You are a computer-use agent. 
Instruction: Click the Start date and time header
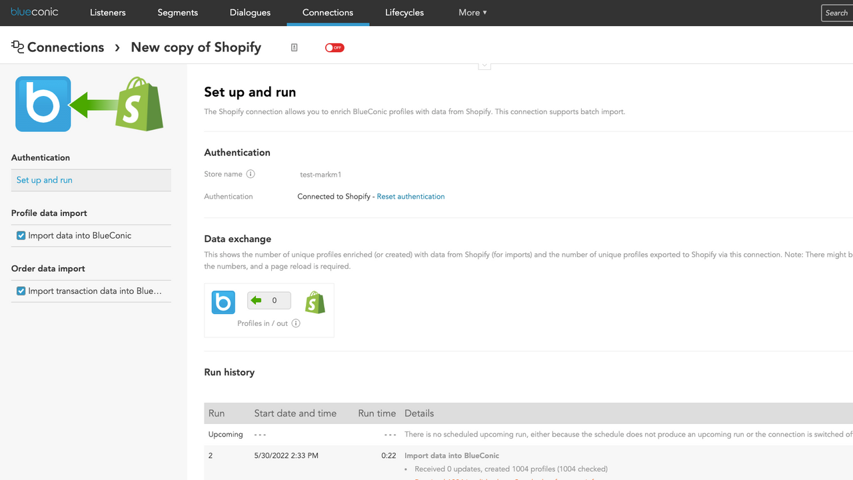coord(295,413)
